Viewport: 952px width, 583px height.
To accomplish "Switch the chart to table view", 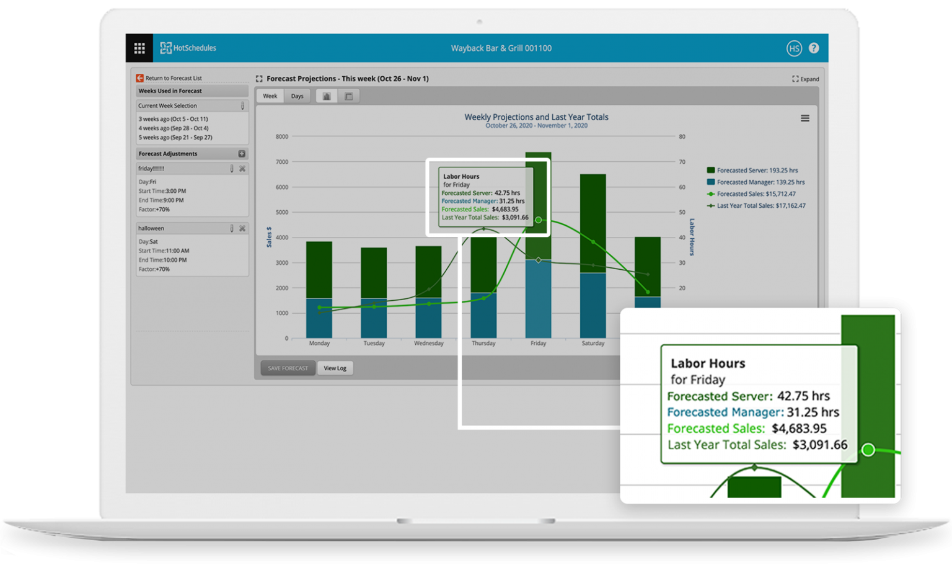I will pos(349,96).
